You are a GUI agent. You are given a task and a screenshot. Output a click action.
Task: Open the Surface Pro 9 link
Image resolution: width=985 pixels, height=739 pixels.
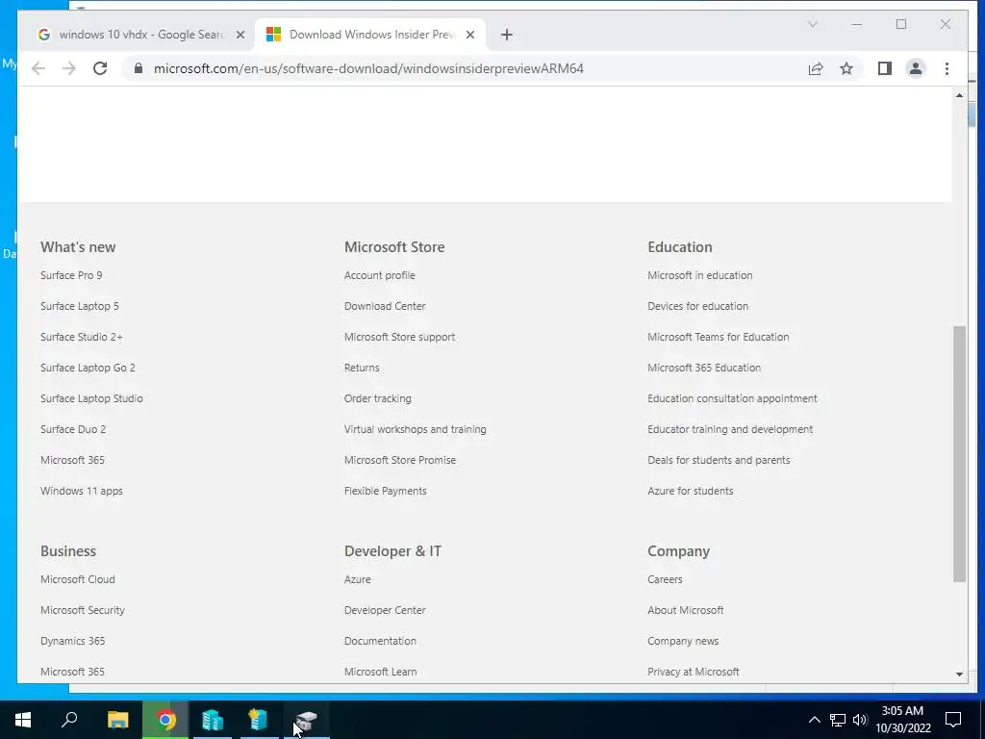[x=71, y=275]
